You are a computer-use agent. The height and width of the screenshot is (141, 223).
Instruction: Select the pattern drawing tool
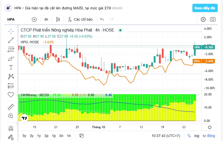(x=11, y=77)
